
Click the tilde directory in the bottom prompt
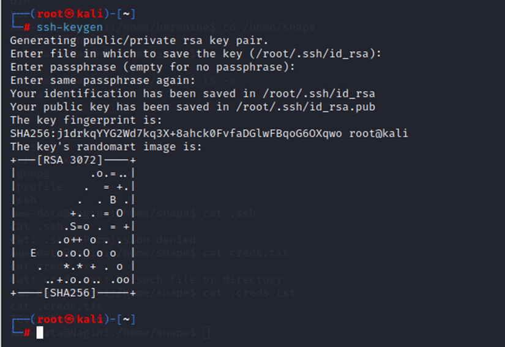[126, 319]
